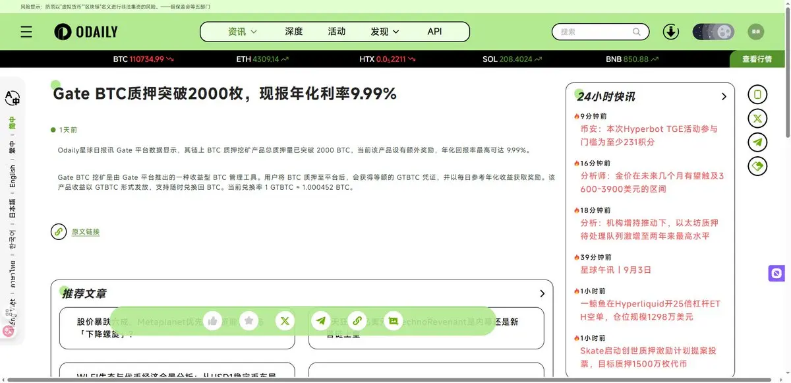Generate share image from floating bar
Image resolution: width=791 pixels, height=383 pixels.
click(x=394, y=321)
